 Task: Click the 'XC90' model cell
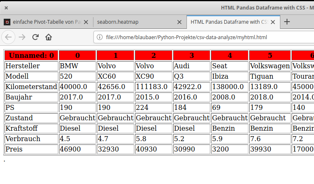154,76
